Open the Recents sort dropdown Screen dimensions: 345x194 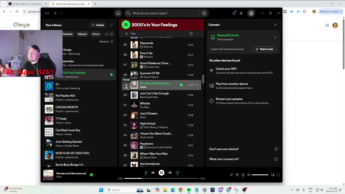[x=106, y=41]
